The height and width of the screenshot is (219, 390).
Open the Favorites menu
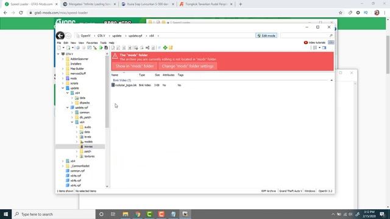(x=92, y=43)
